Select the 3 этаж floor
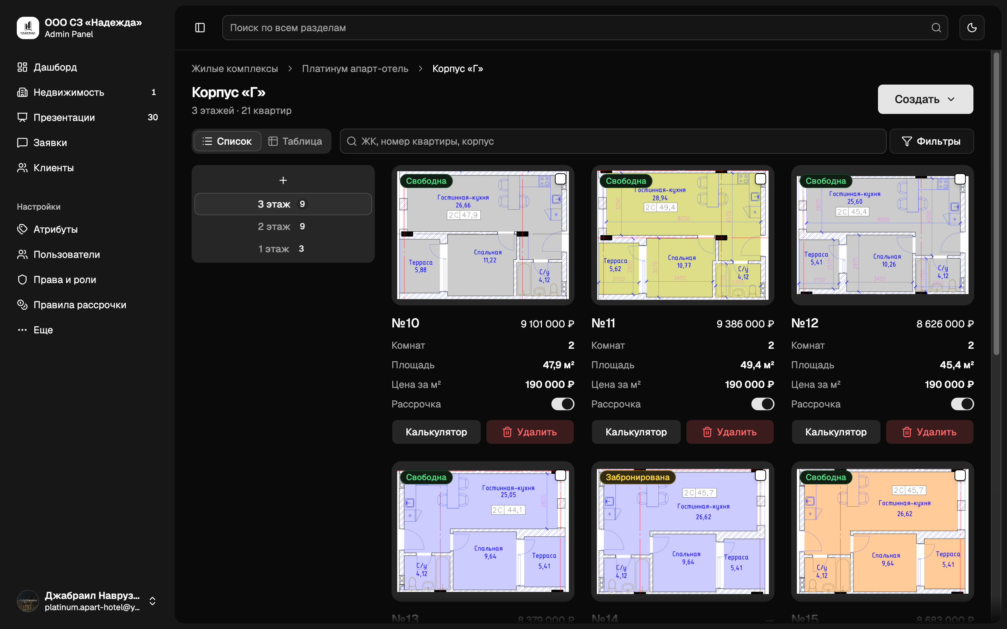The height and width of the screenshot is (629, 1007). (283, 204)
